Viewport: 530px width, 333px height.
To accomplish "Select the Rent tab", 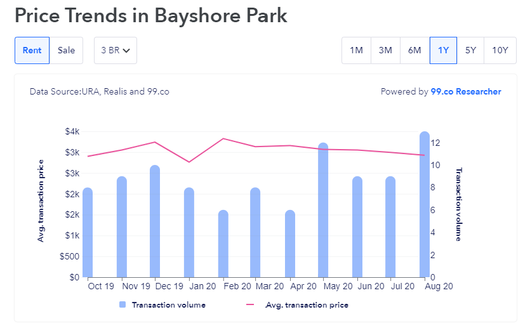I will (32, 50).
